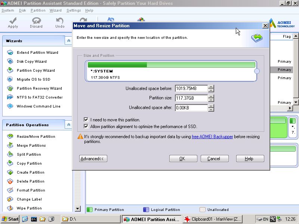Open Extend Partition Wizard icon

point(10,52)
